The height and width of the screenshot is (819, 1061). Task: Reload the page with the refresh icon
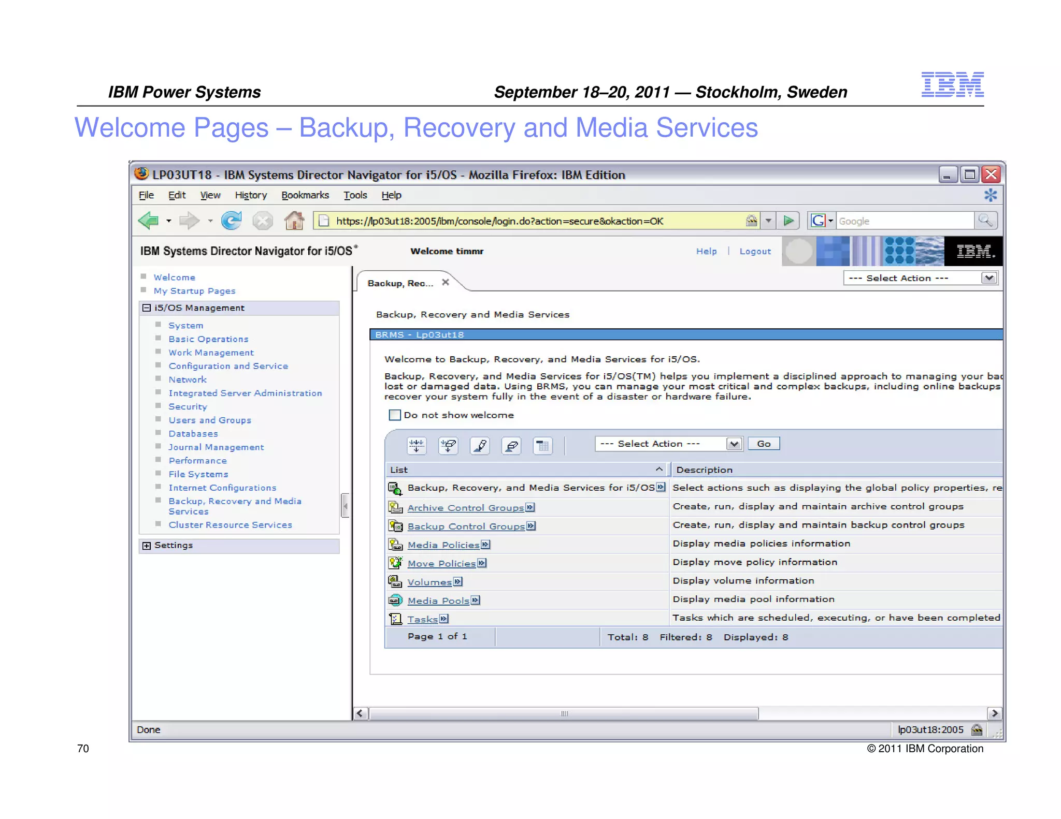pos(232,221)
